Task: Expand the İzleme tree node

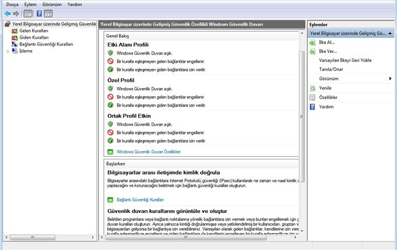Action: coord(8,51)
